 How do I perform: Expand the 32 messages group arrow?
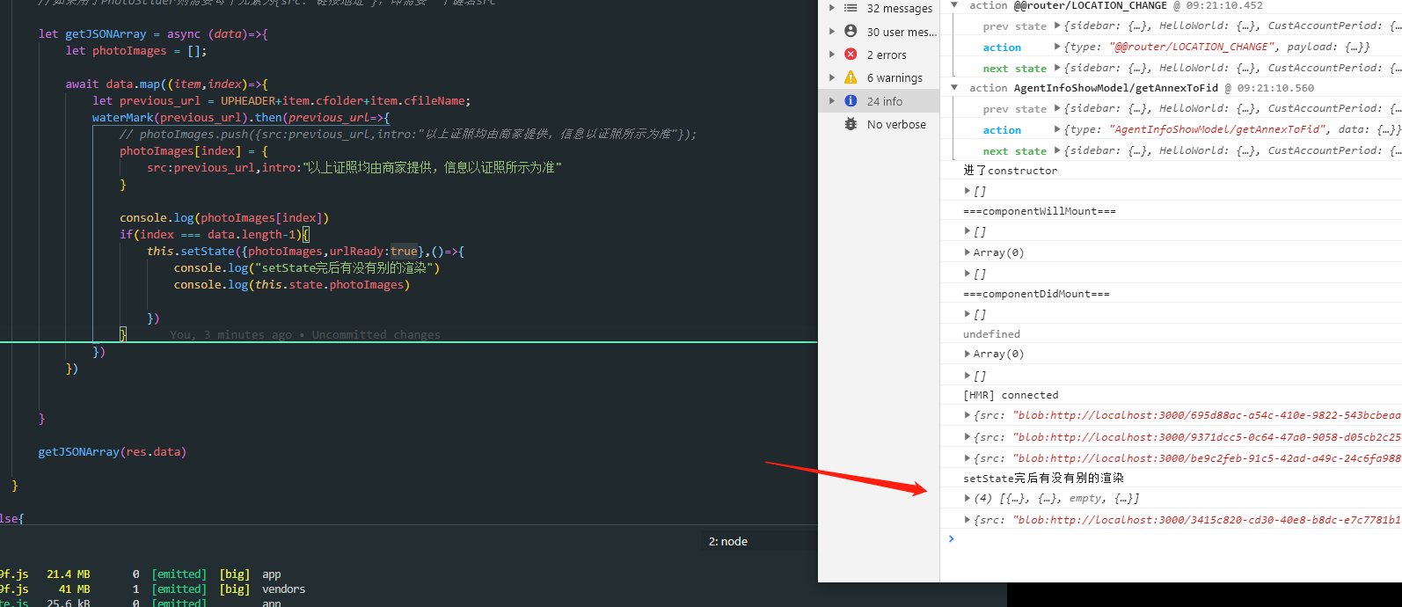coord(832,8)
